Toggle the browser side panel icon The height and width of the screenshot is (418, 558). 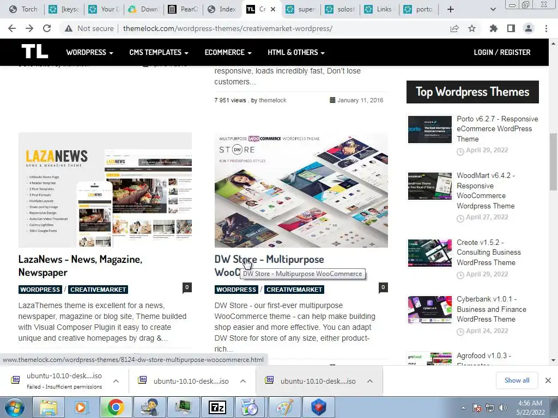pos(511,28)
